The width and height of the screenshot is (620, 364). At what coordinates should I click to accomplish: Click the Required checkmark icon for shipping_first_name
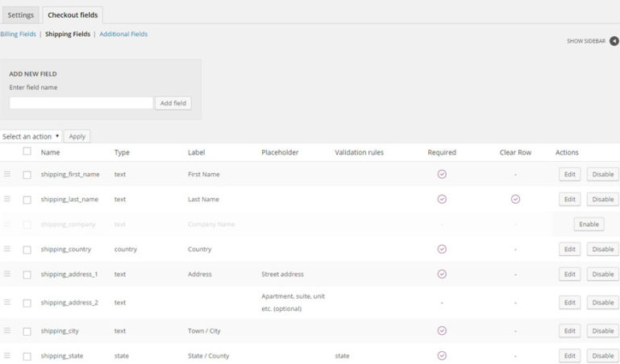tap(442, 174)
